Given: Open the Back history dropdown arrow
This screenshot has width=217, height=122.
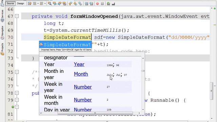Looking at the screenshot, I should [38, 4].
